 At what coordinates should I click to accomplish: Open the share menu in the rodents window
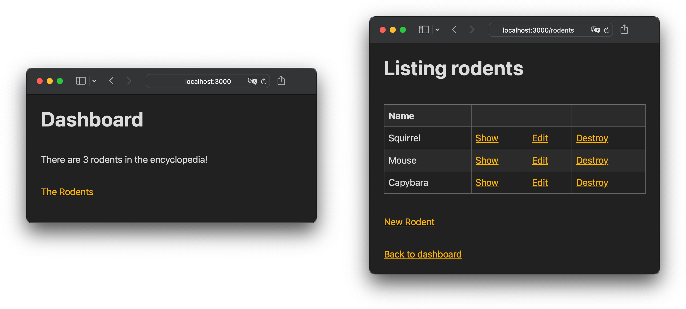coord(624,30)
